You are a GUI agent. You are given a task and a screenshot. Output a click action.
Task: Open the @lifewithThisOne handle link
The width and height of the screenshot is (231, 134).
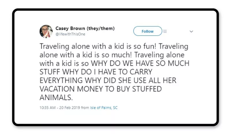(x=70, y=34)
